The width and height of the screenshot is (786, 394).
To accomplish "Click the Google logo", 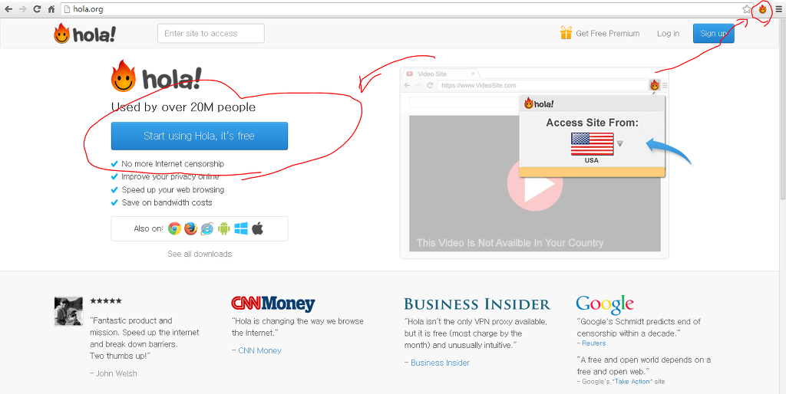I will 605,304.
